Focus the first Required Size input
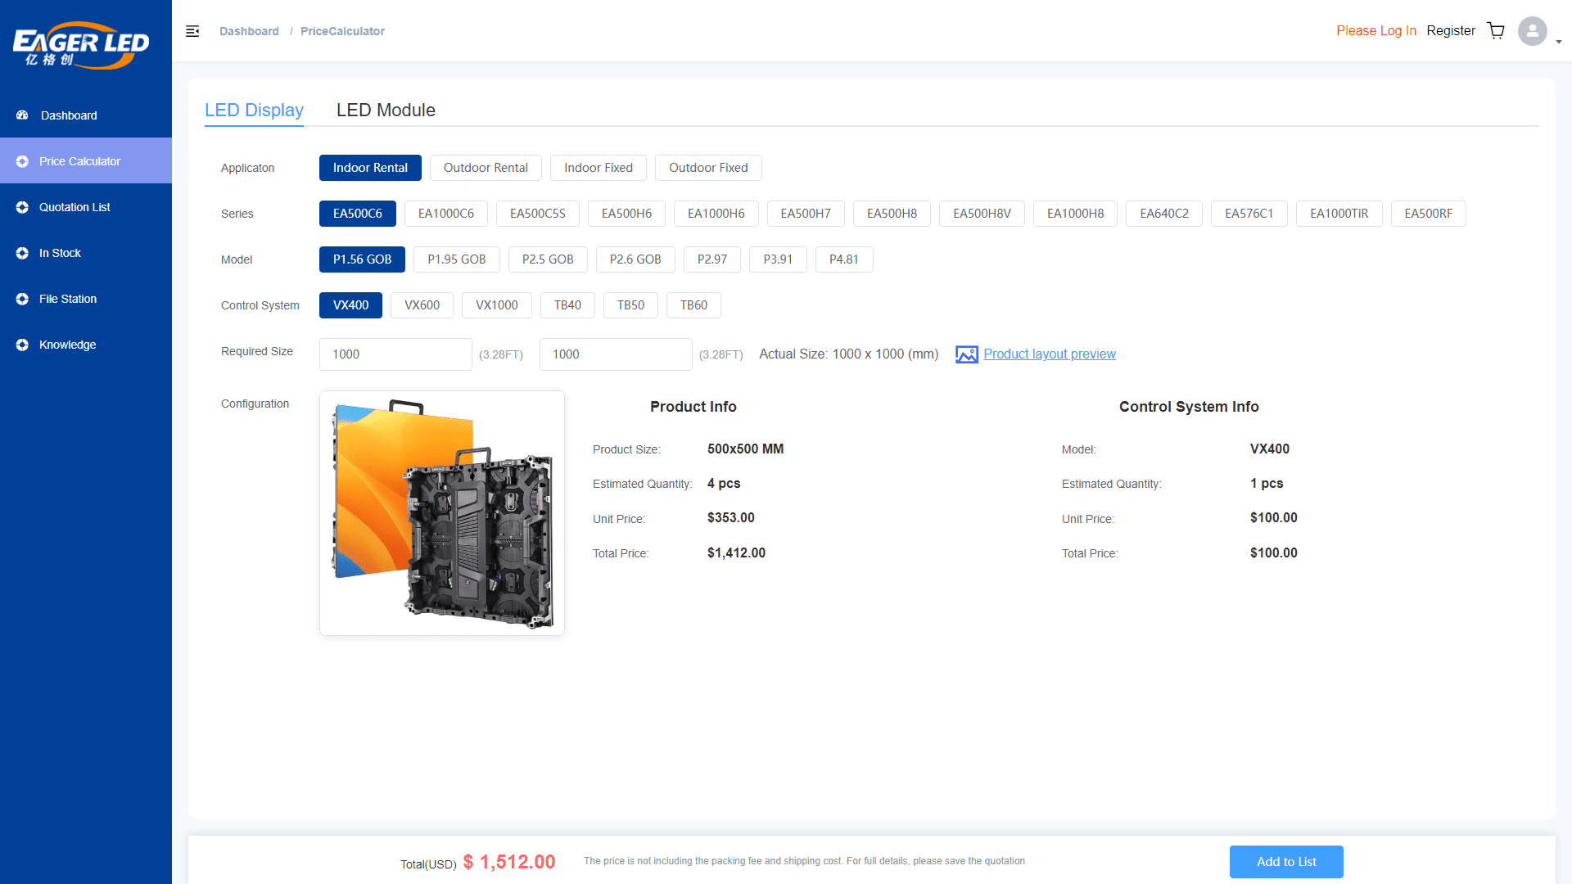1572x884 pixels. point(395,354)
